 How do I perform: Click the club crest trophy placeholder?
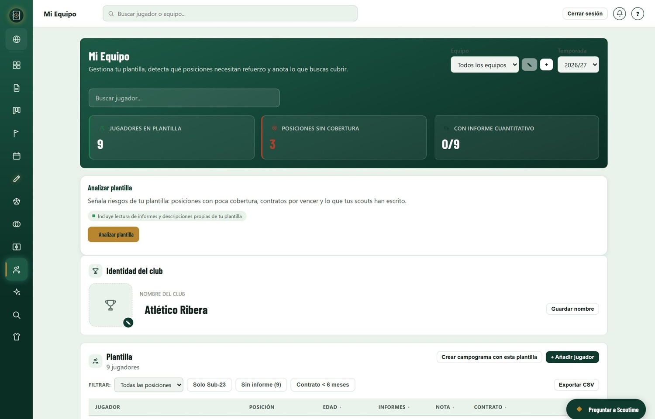pyautogui.click(x=110, y=305)
